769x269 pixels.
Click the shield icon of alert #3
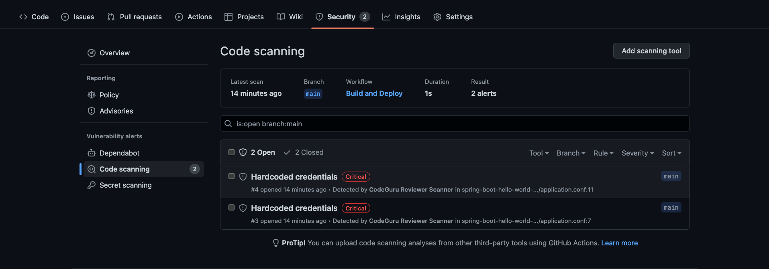coord(243,208)
